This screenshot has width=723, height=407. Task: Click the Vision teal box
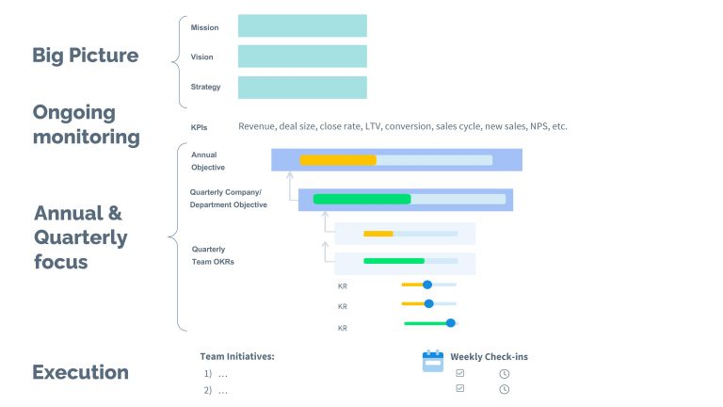pos(302,57)
